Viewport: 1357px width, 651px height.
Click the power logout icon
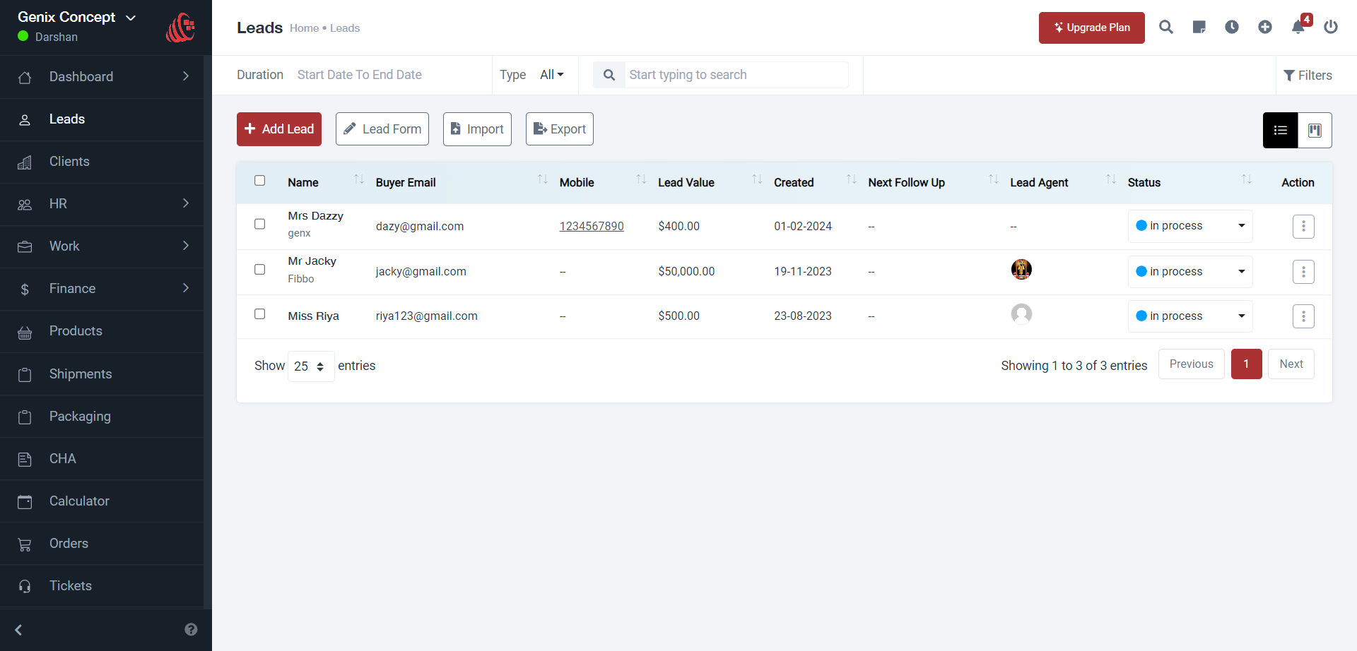1331,28
